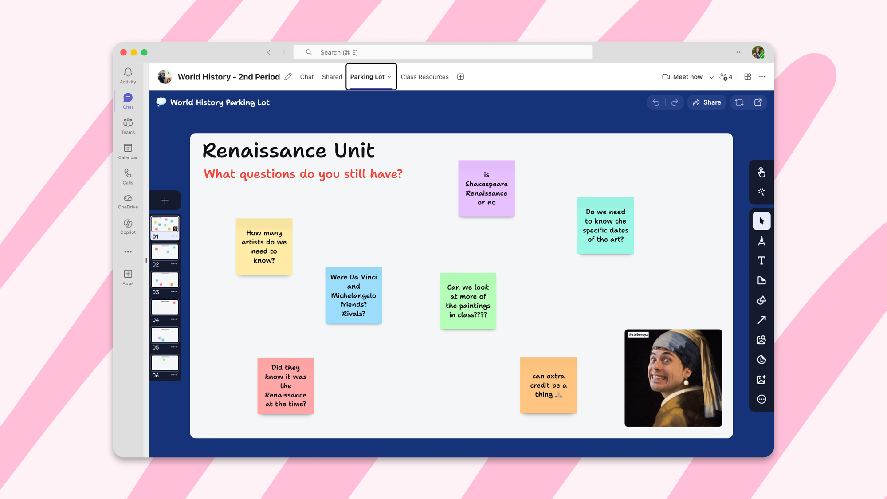Click the Undo icon on the whiteboard
887x499 pixels.
(x=656, y=102)
